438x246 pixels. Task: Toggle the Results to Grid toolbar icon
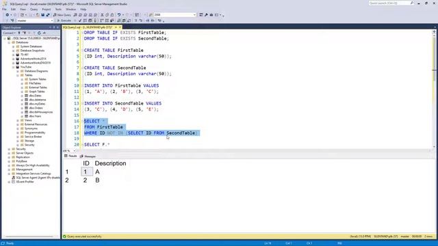124,20
